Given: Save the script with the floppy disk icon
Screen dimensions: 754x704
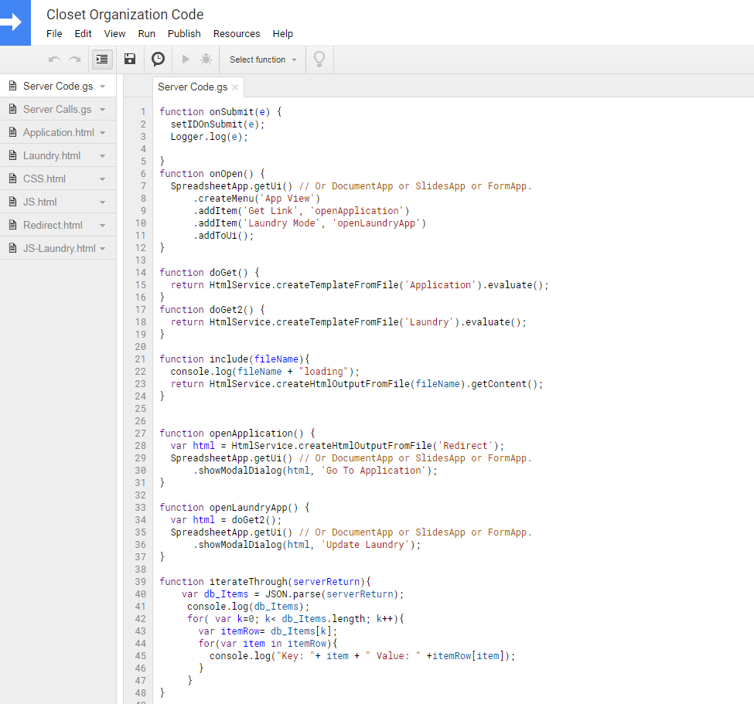Looking at the screenshot, I should pyautogui.click(x=130, y=59).
